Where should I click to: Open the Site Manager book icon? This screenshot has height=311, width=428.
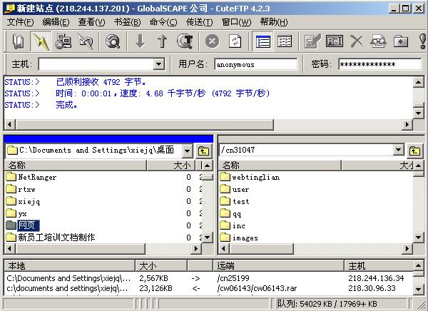[19, 41]
